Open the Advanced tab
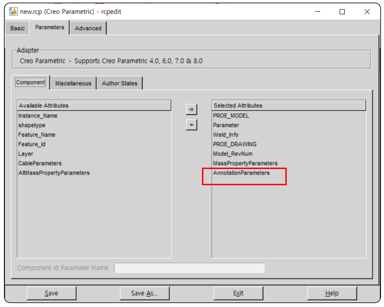This screenshot has height=307, width=384. tap(88, 28)
